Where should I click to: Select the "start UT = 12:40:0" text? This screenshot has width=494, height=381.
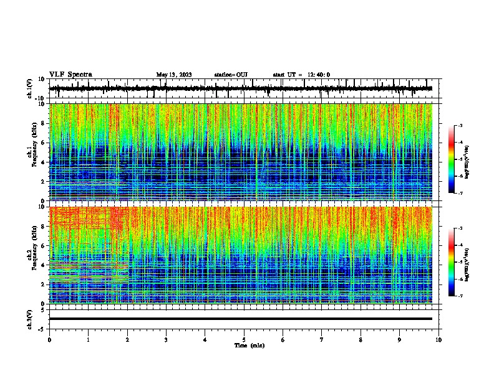(x=301, y=75)
